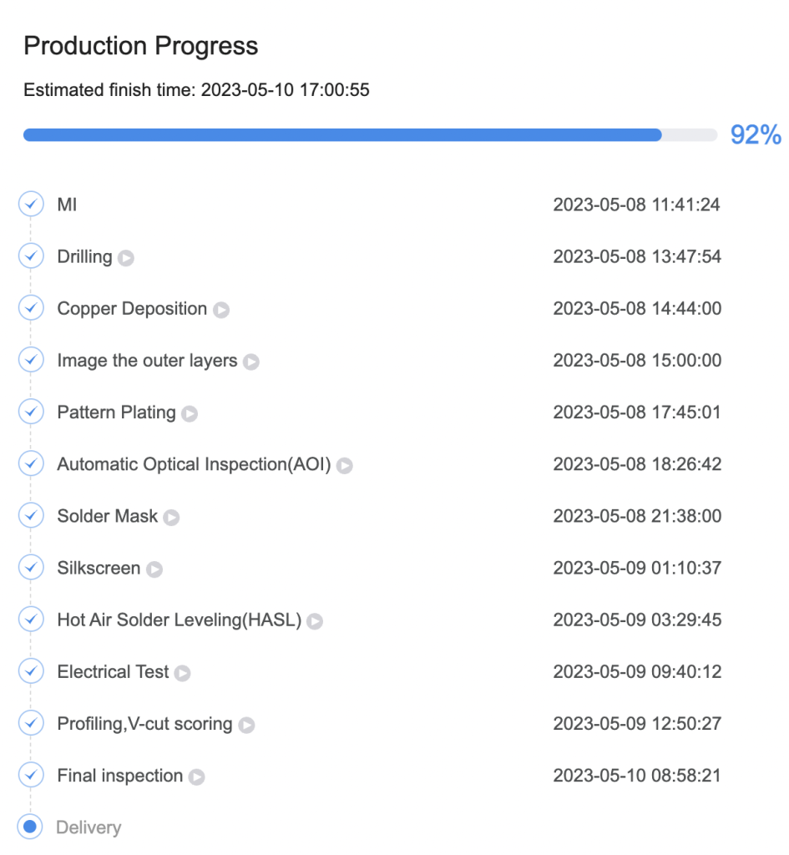Play the Hot Air Solder Leveling(HASL) video
The height and width of the screenshot is (855, 789).
(315, 621)
